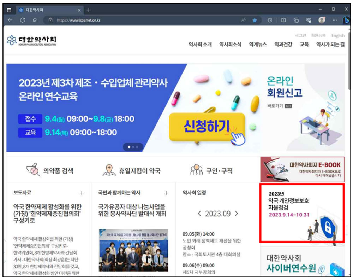The width and height of the screenshot is (353, 279).
Task: Open split screen icon in toolbar
Action: point(283,20)
